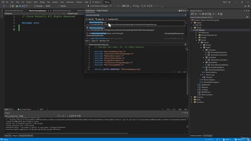Expand the Visualizers folder
This screenshot has width=251, height=141.
click(x=192, y=102)
